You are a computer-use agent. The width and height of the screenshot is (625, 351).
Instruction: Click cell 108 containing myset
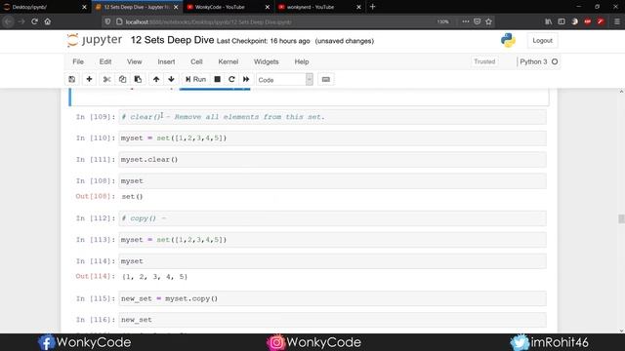[332, 181]
